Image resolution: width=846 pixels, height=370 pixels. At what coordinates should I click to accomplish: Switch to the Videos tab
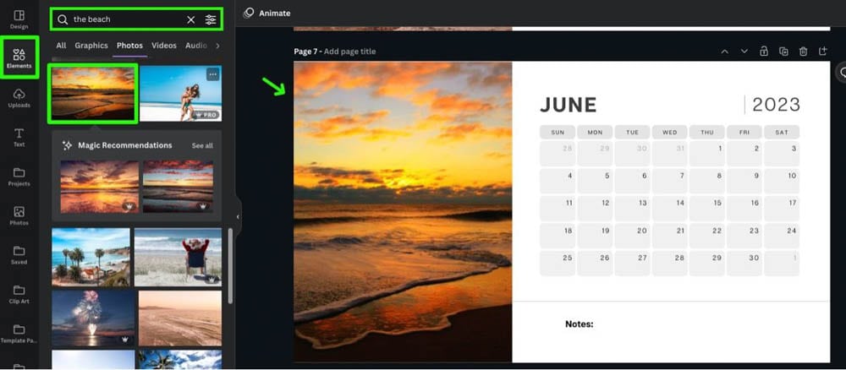click(164, 46)
